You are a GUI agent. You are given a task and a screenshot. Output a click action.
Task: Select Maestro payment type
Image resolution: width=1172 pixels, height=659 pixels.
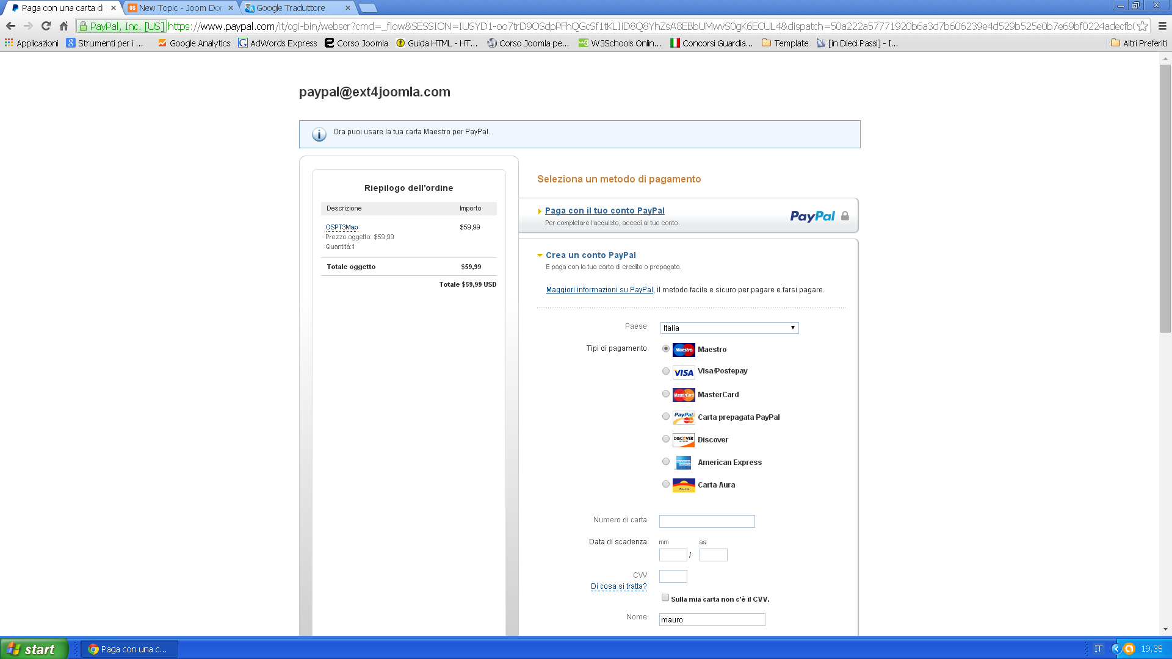tap(666, 348)
